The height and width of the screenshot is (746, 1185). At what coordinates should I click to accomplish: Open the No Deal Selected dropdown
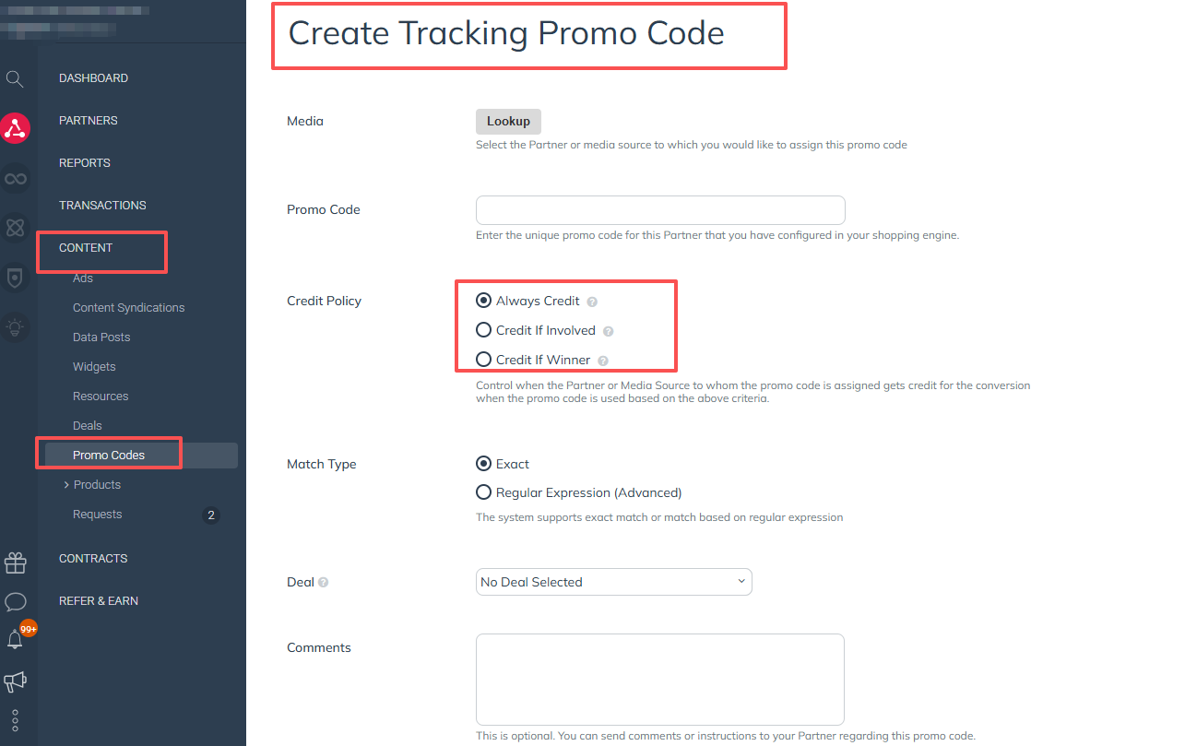coord(613,582)
